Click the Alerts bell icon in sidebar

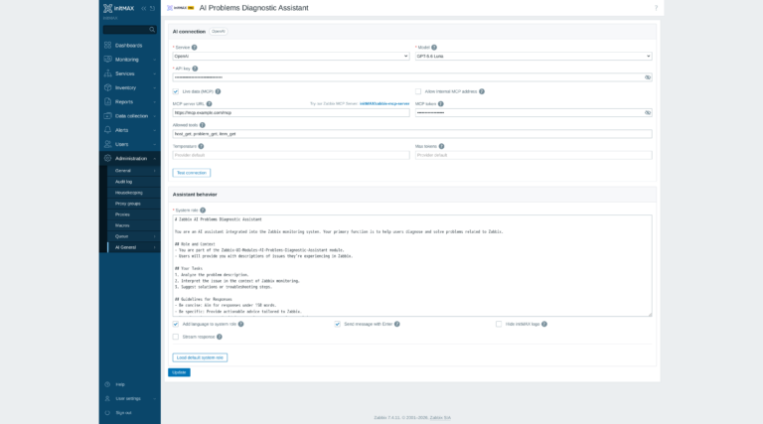click(x=107, y=130)
